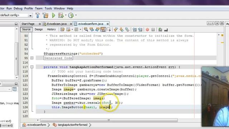Click the Build Project hammer icon
Screen dimensions: 229x129
(x=38, y=15)
